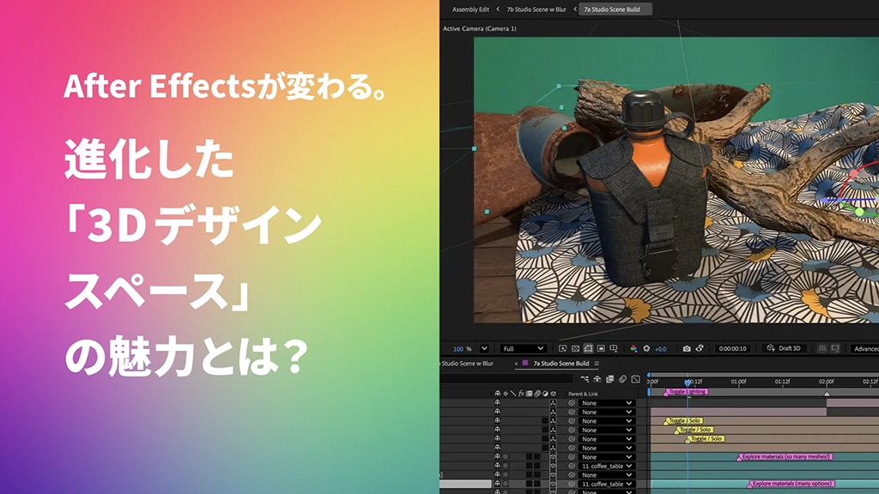Open the Full resolution dropdown
The image size is (879, 494).
[x=524, y=348]
